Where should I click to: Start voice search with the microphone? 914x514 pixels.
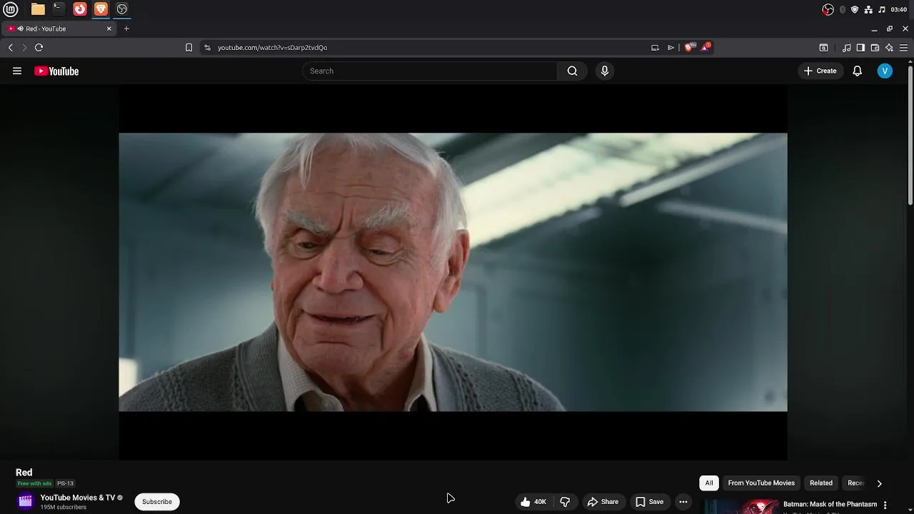[605, 71]
